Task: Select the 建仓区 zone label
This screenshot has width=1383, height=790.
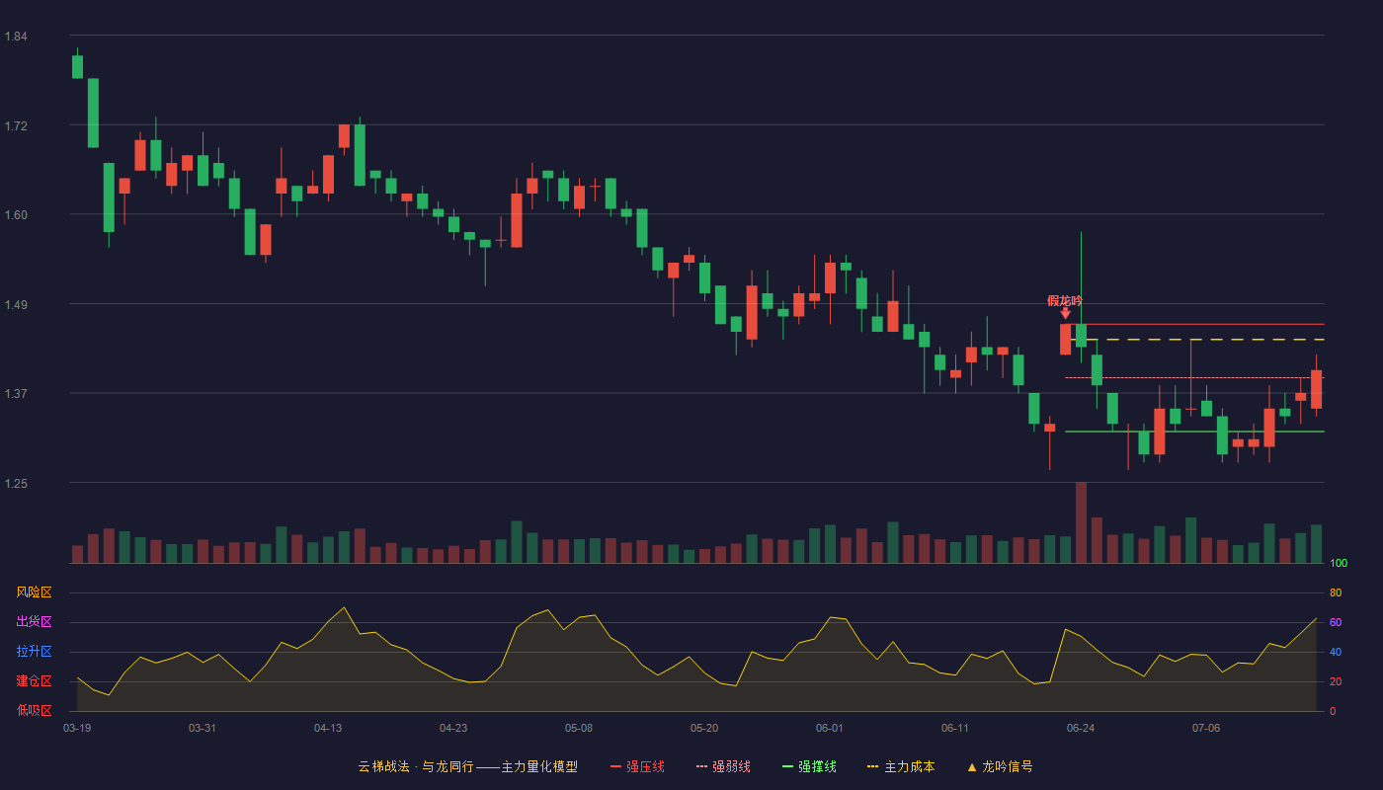Action: tap(34, 681)
